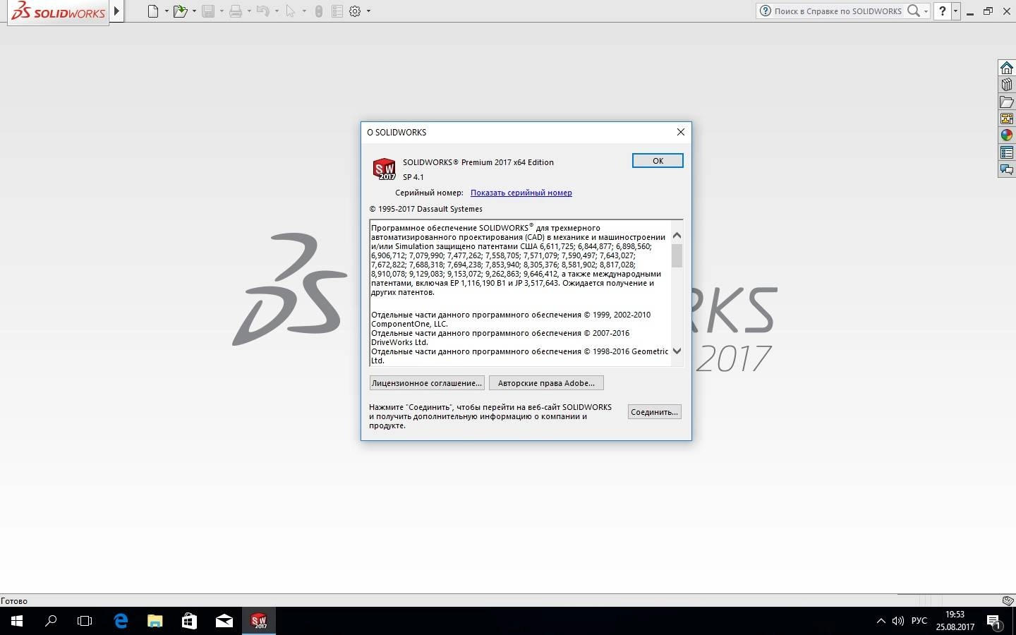Show hidden tray icons chevron

point(881,621)
